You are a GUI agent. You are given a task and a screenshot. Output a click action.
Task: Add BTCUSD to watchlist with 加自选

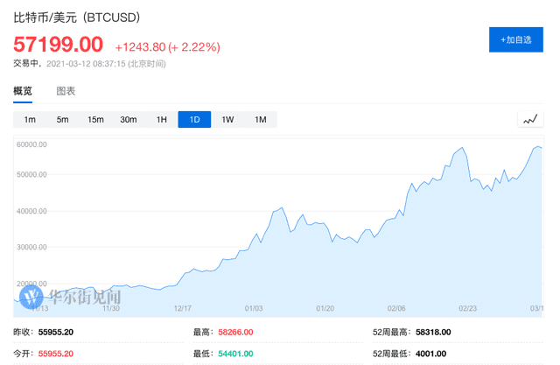coord(515,39)
